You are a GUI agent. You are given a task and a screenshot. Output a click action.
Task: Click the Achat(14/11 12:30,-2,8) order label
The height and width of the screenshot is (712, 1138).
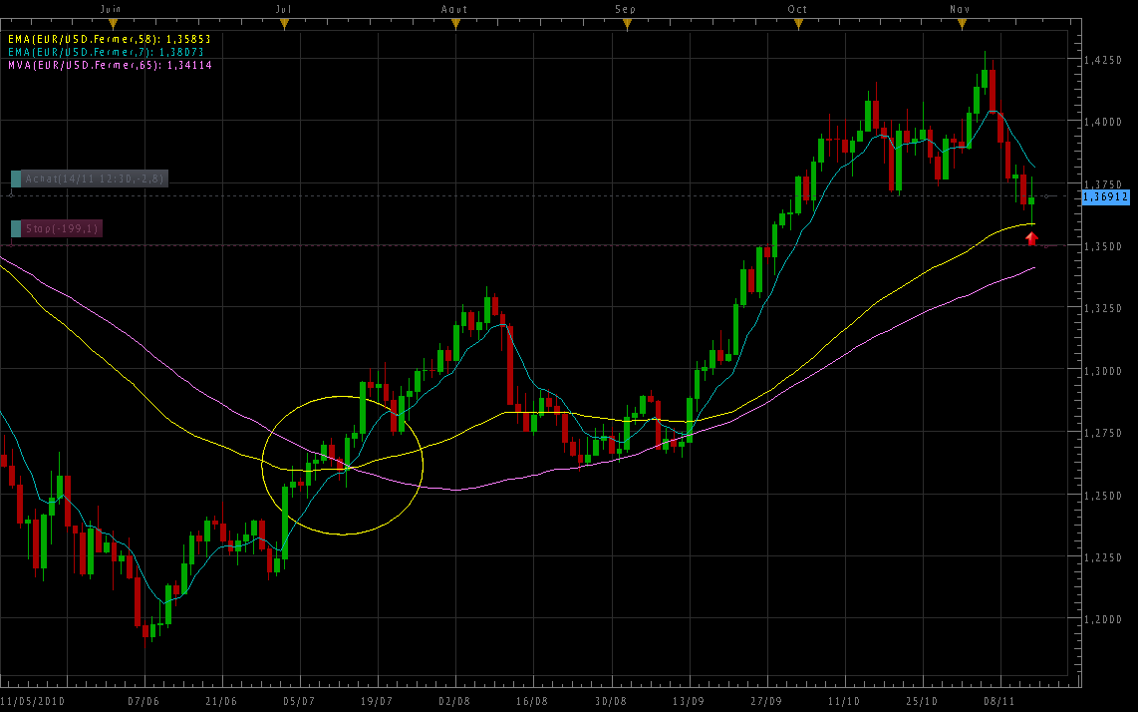(95, 178)
